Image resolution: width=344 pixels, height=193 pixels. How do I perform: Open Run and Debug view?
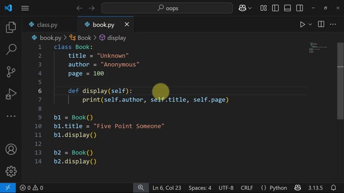[11, 94]
